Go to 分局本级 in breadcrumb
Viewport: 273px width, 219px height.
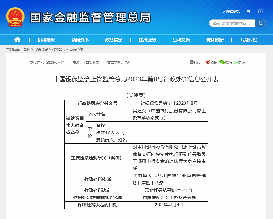point(77,49)
